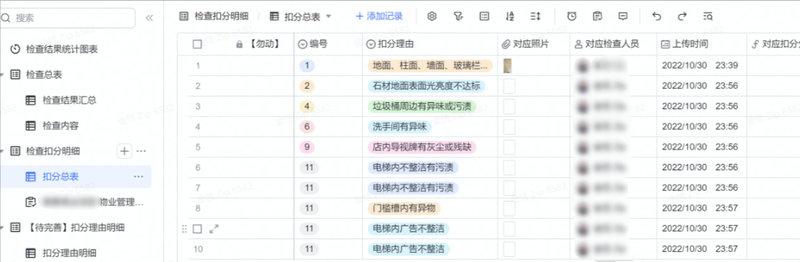Open the sort icon in toolbar

(510, 16)
